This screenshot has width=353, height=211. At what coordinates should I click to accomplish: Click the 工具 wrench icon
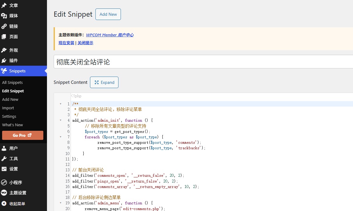pyautogui.click(x=4, y=159)
